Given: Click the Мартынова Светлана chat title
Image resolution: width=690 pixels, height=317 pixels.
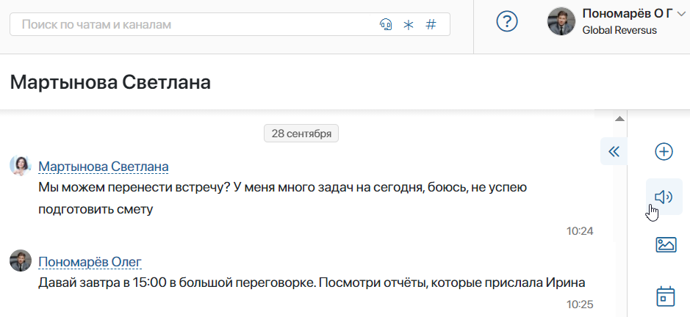Looking at the screenshot, I should point(110,82).
